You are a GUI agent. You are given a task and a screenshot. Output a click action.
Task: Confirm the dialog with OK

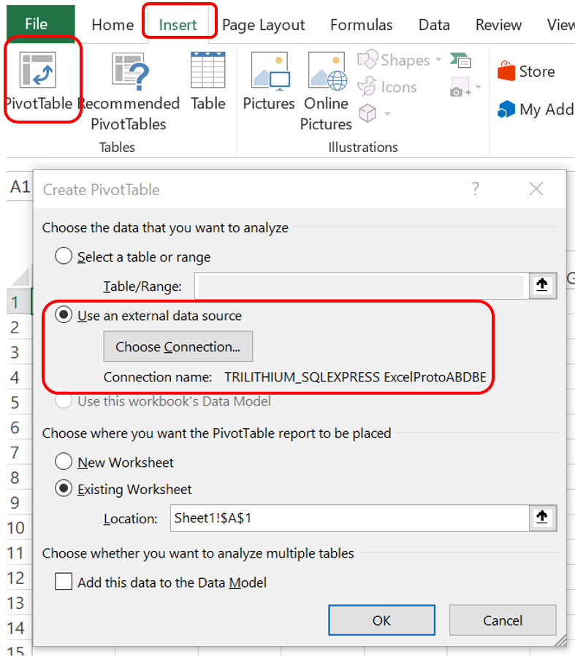point(381,620)
